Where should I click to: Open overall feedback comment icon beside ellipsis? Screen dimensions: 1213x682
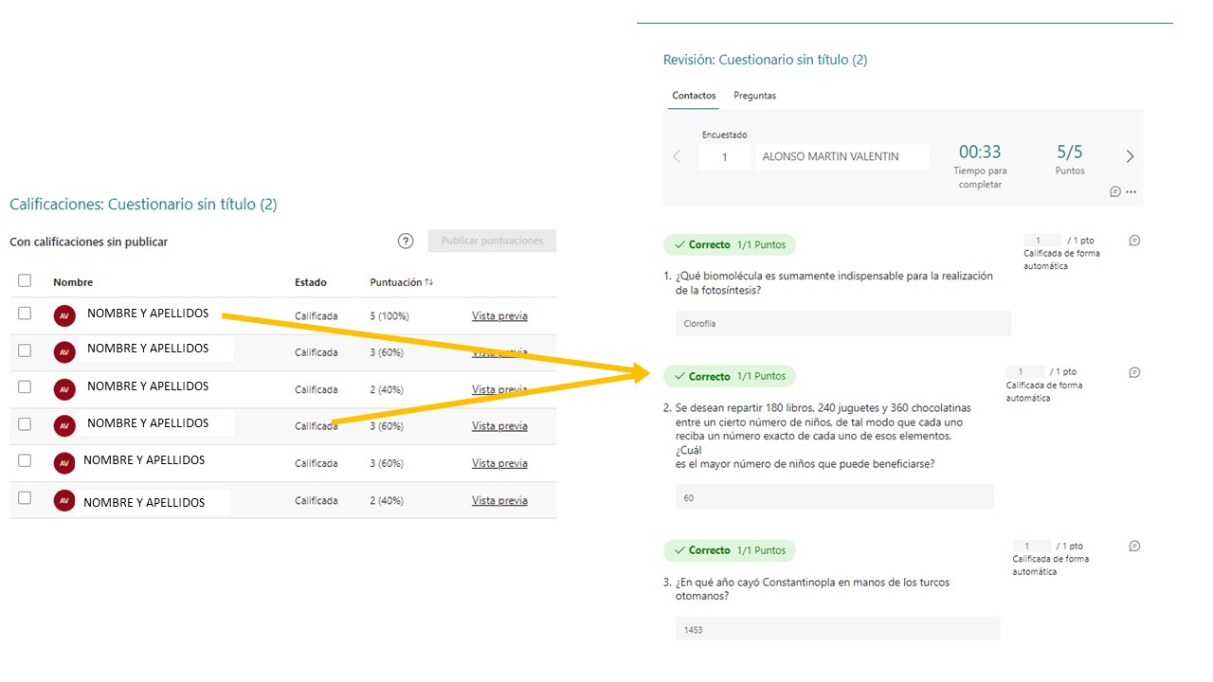coord(1115,191)
